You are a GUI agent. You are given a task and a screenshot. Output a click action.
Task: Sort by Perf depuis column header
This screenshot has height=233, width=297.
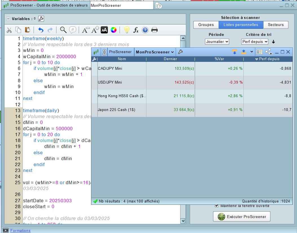pos(268,59)
